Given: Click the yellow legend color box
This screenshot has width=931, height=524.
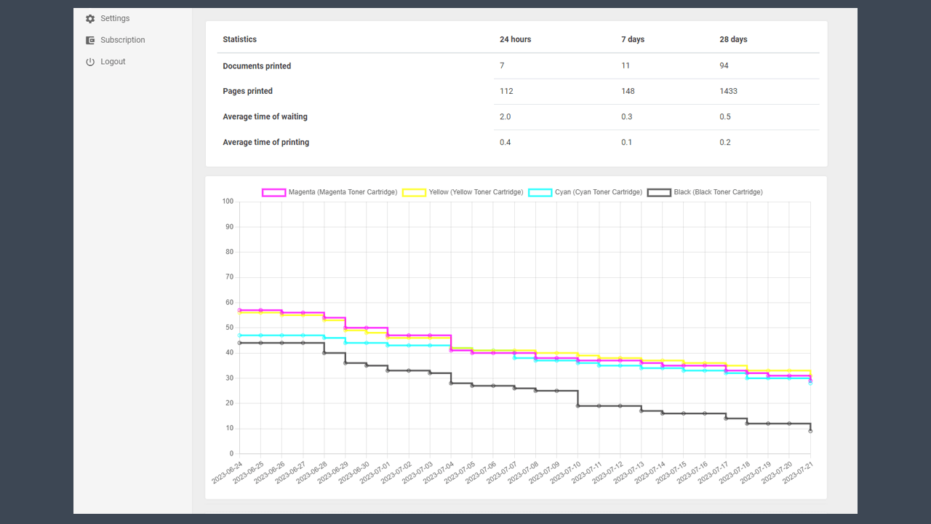Looking at the screenshot, I should point(414,192).
